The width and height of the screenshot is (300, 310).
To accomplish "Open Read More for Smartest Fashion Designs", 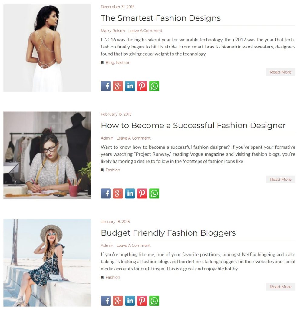I will pyautogui.click(x=281, y=72).
